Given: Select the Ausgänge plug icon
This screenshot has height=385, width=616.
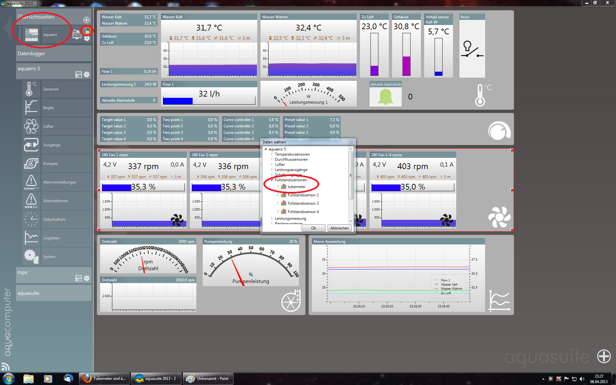Looking at the screenshot, I should [31, 145].
